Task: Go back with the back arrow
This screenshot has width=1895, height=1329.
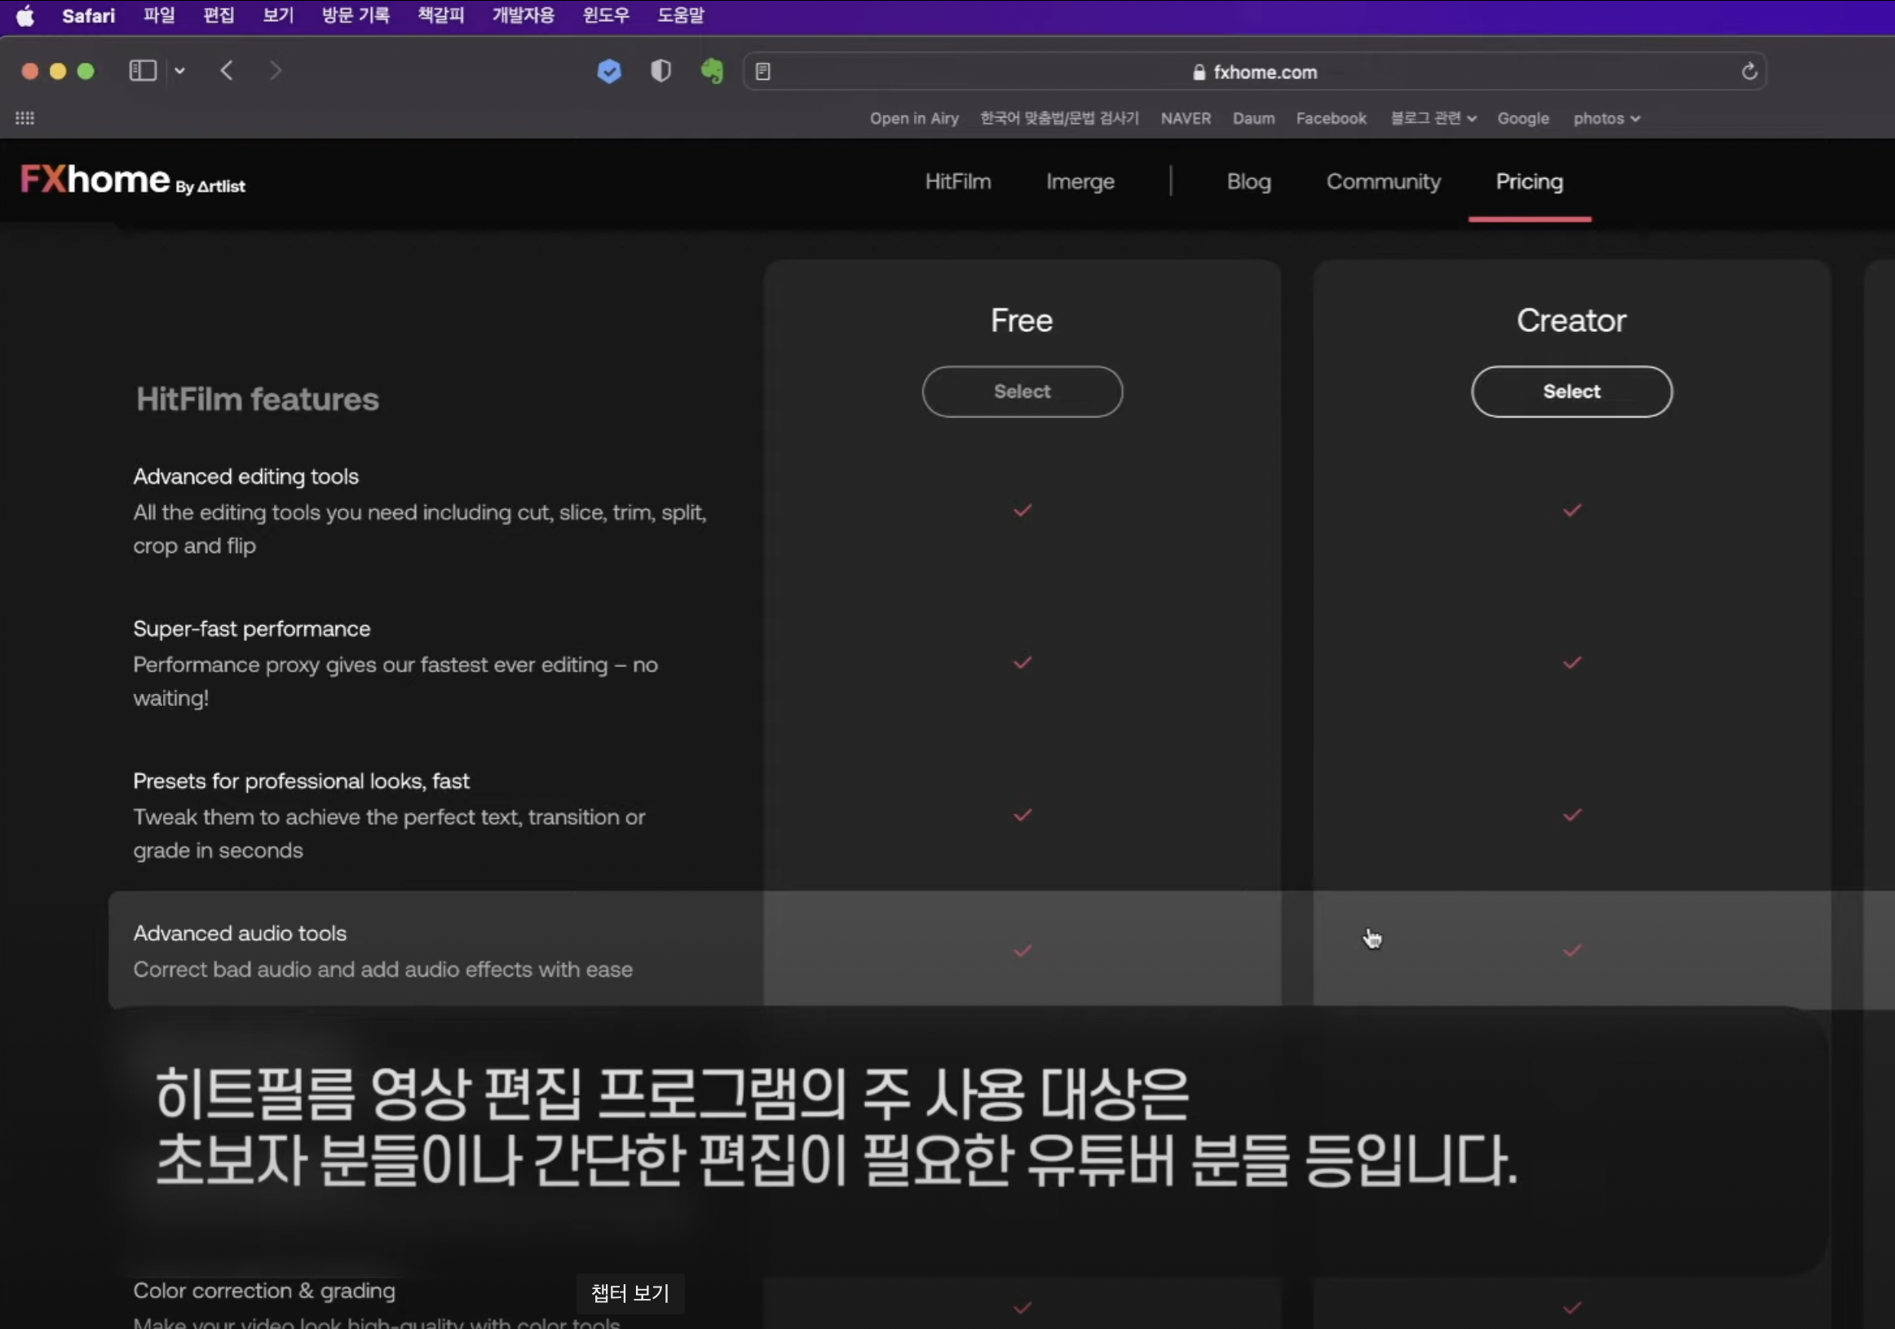Action: click(227, 71)
